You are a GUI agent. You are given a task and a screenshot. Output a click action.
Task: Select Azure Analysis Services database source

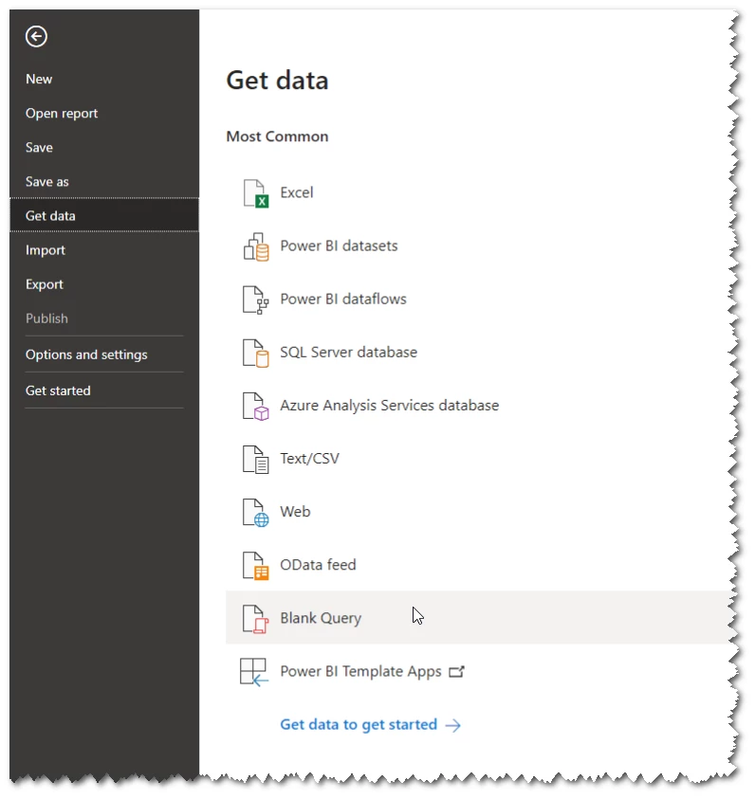pos(389,405)
